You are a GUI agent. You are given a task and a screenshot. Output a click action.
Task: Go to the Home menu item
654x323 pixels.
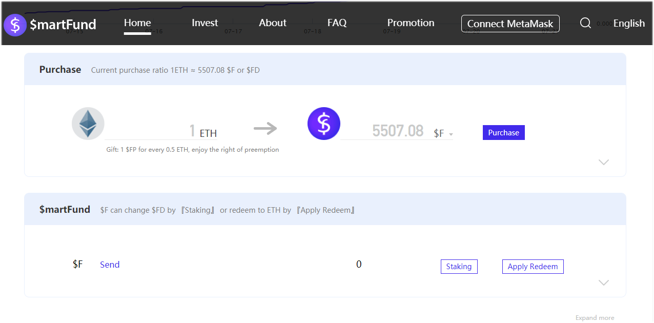(x=137, y=23)
